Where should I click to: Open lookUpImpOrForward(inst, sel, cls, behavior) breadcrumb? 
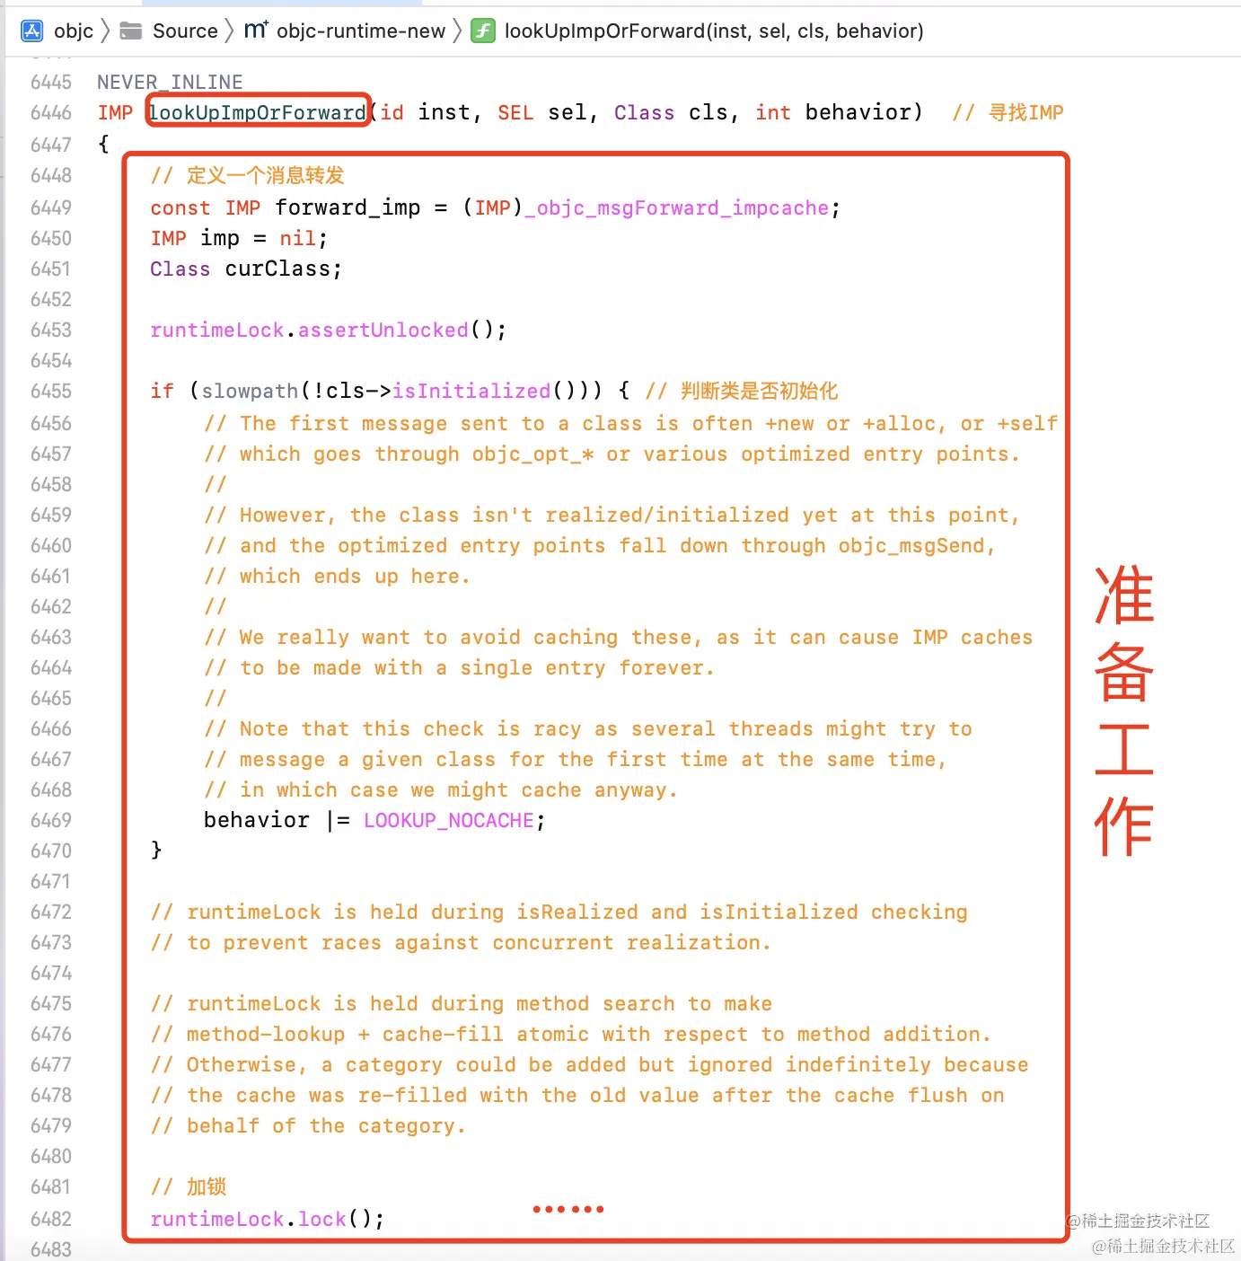click(x=714, y=31)
